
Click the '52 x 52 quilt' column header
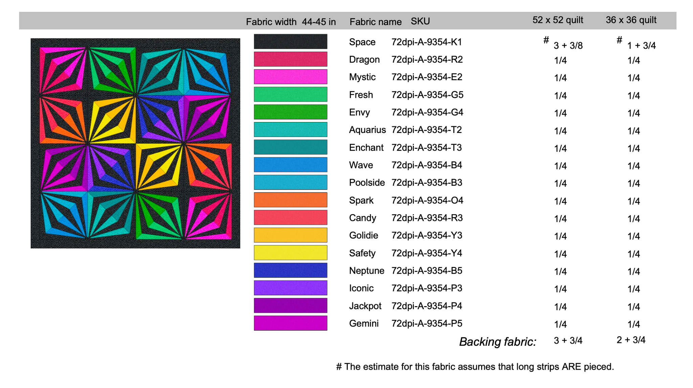558,20
